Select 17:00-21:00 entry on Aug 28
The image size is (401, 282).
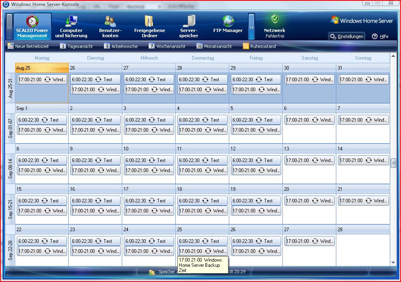pyautogui.click(x=202, y=89)
